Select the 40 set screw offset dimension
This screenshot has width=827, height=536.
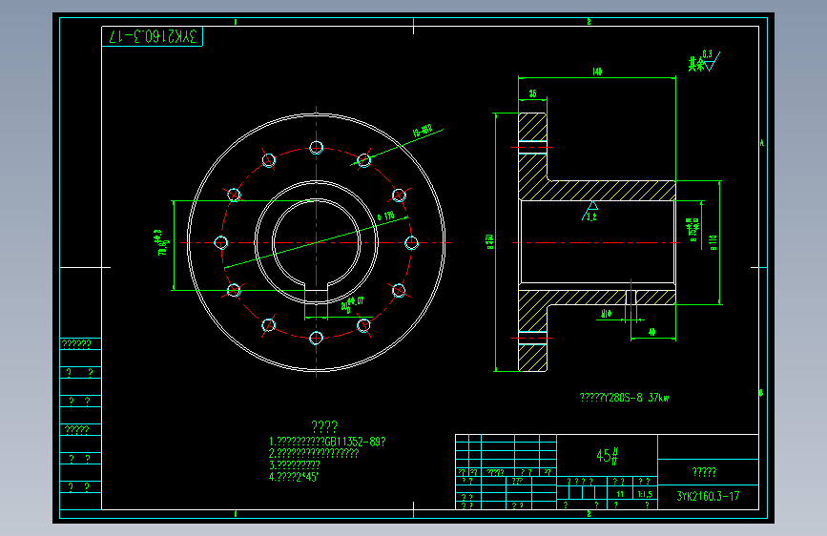tap(651, 332)
